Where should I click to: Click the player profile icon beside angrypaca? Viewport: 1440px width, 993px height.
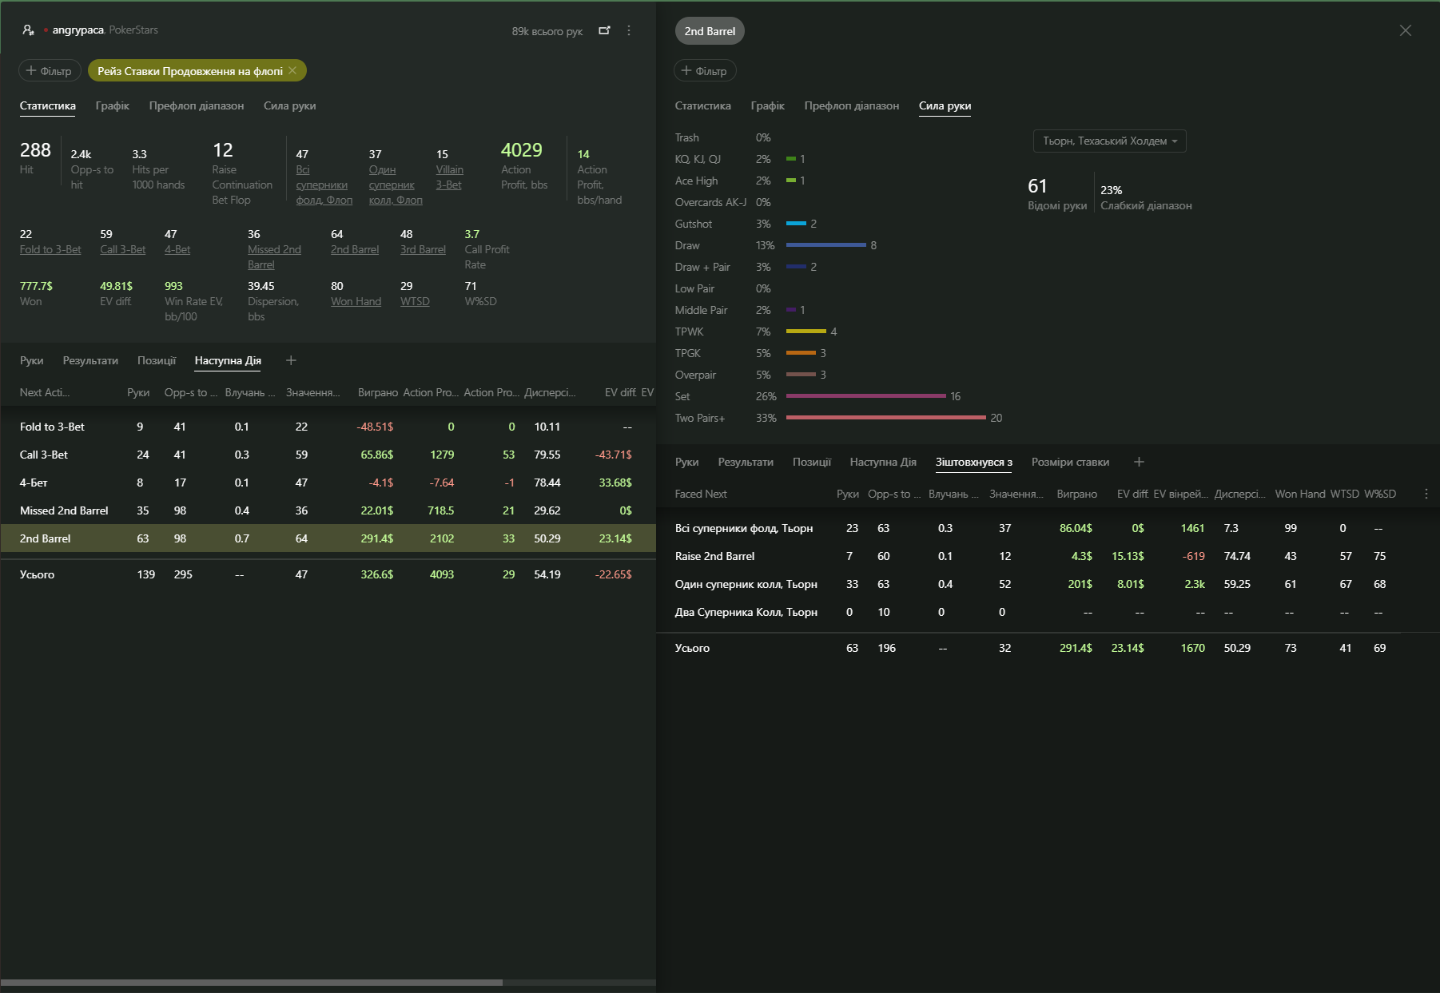click(28, 30)
